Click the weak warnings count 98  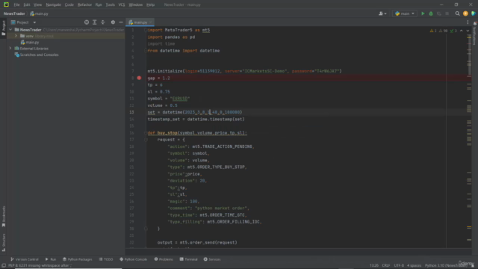(x=443, y=31)
